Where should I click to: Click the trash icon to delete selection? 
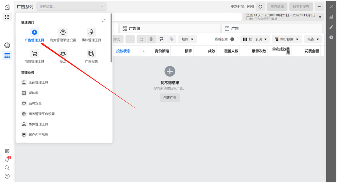(x=151, y=39)
